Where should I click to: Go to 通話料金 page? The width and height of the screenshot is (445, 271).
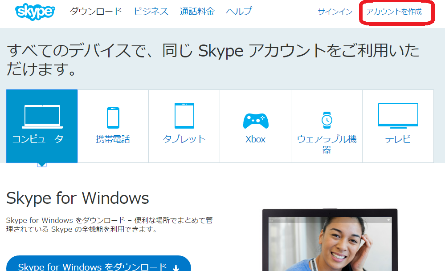197,11
